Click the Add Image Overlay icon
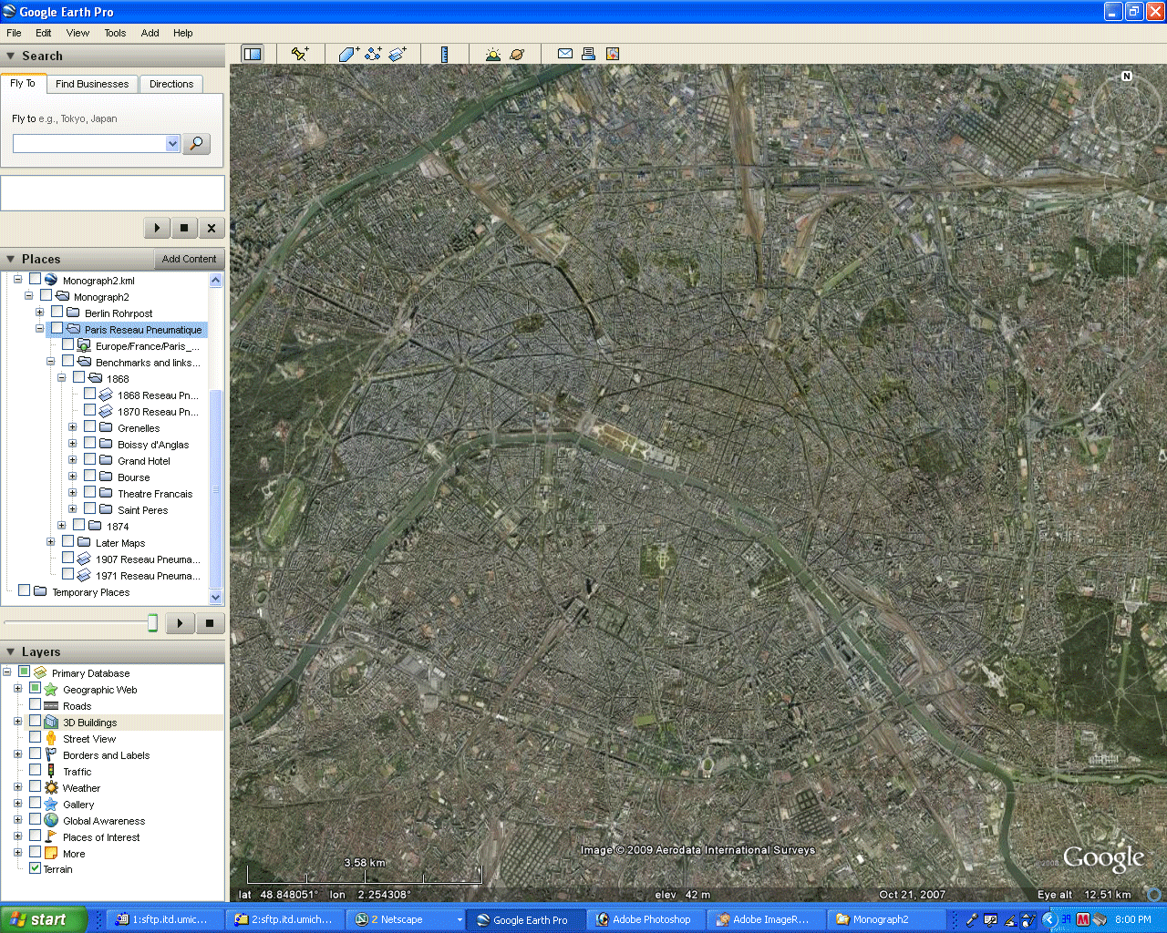The width and height of the screenshot is (1167, 933). (398, 54)
